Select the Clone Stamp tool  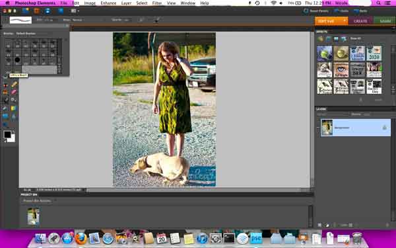pyautogui.click(x=5, y=92)
